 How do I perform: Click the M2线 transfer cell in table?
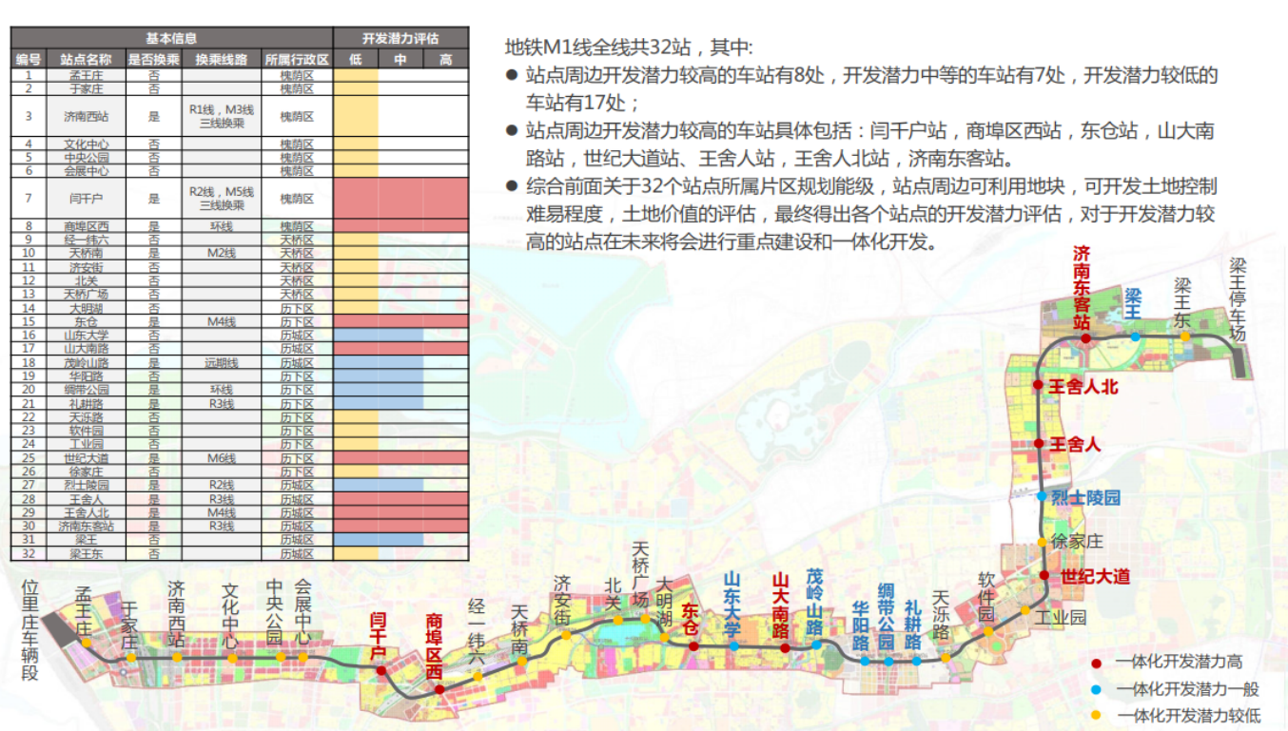[x=222, y=253]
